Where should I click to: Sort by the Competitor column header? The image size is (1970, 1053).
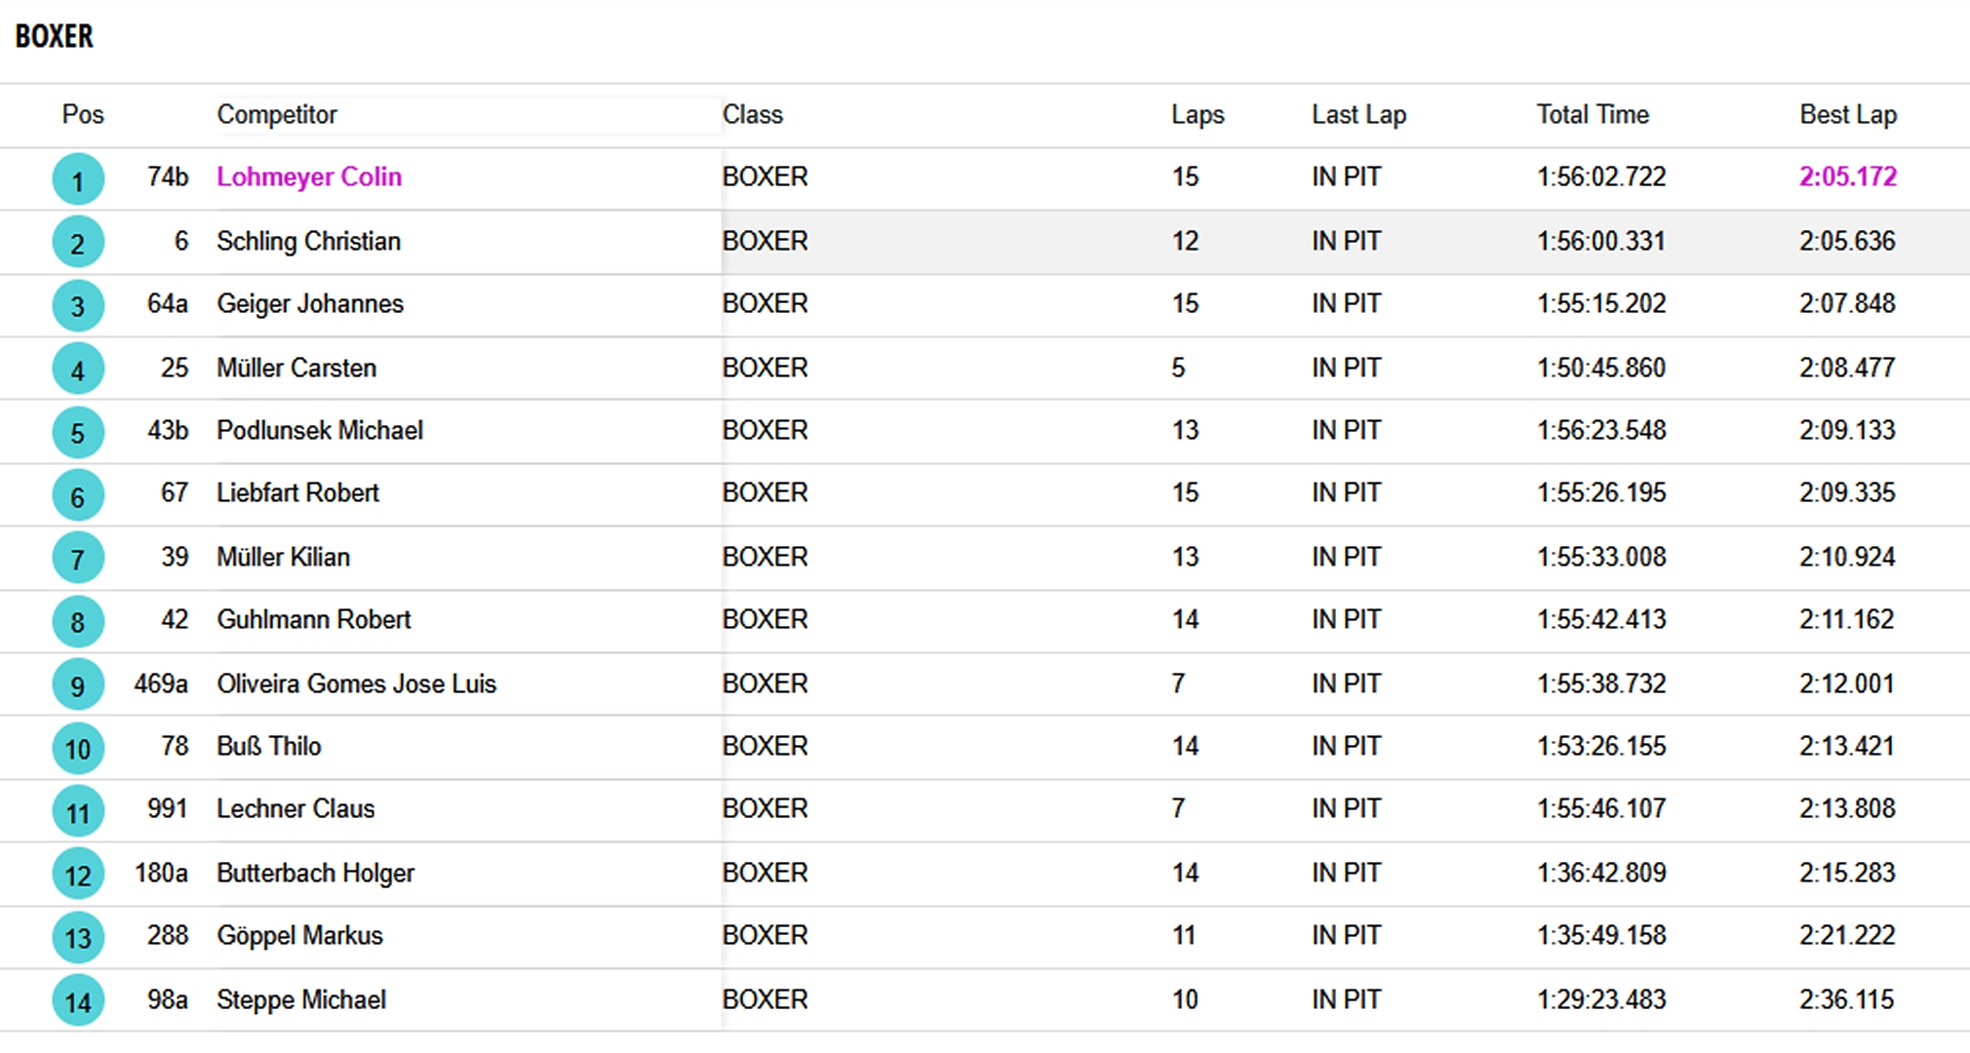click(x=277, y=115)
